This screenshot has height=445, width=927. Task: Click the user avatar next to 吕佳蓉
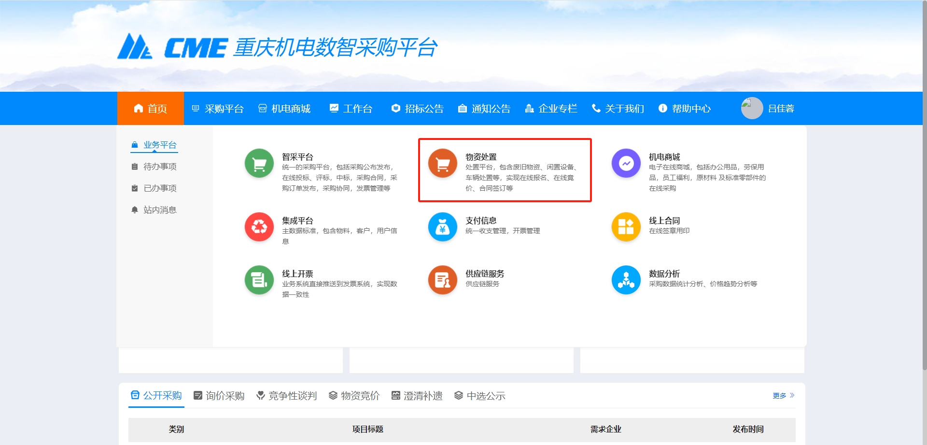[x=752, y=108]
